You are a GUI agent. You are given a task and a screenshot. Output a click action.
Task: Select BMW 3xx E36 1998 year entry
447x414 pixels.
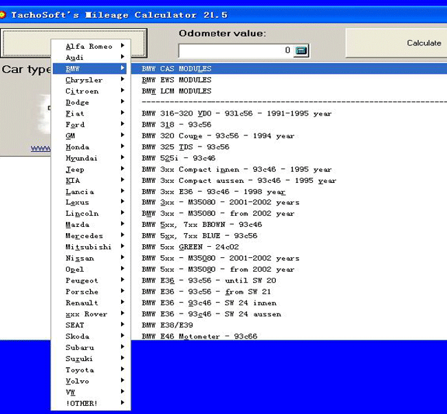[x=289, y=191]
